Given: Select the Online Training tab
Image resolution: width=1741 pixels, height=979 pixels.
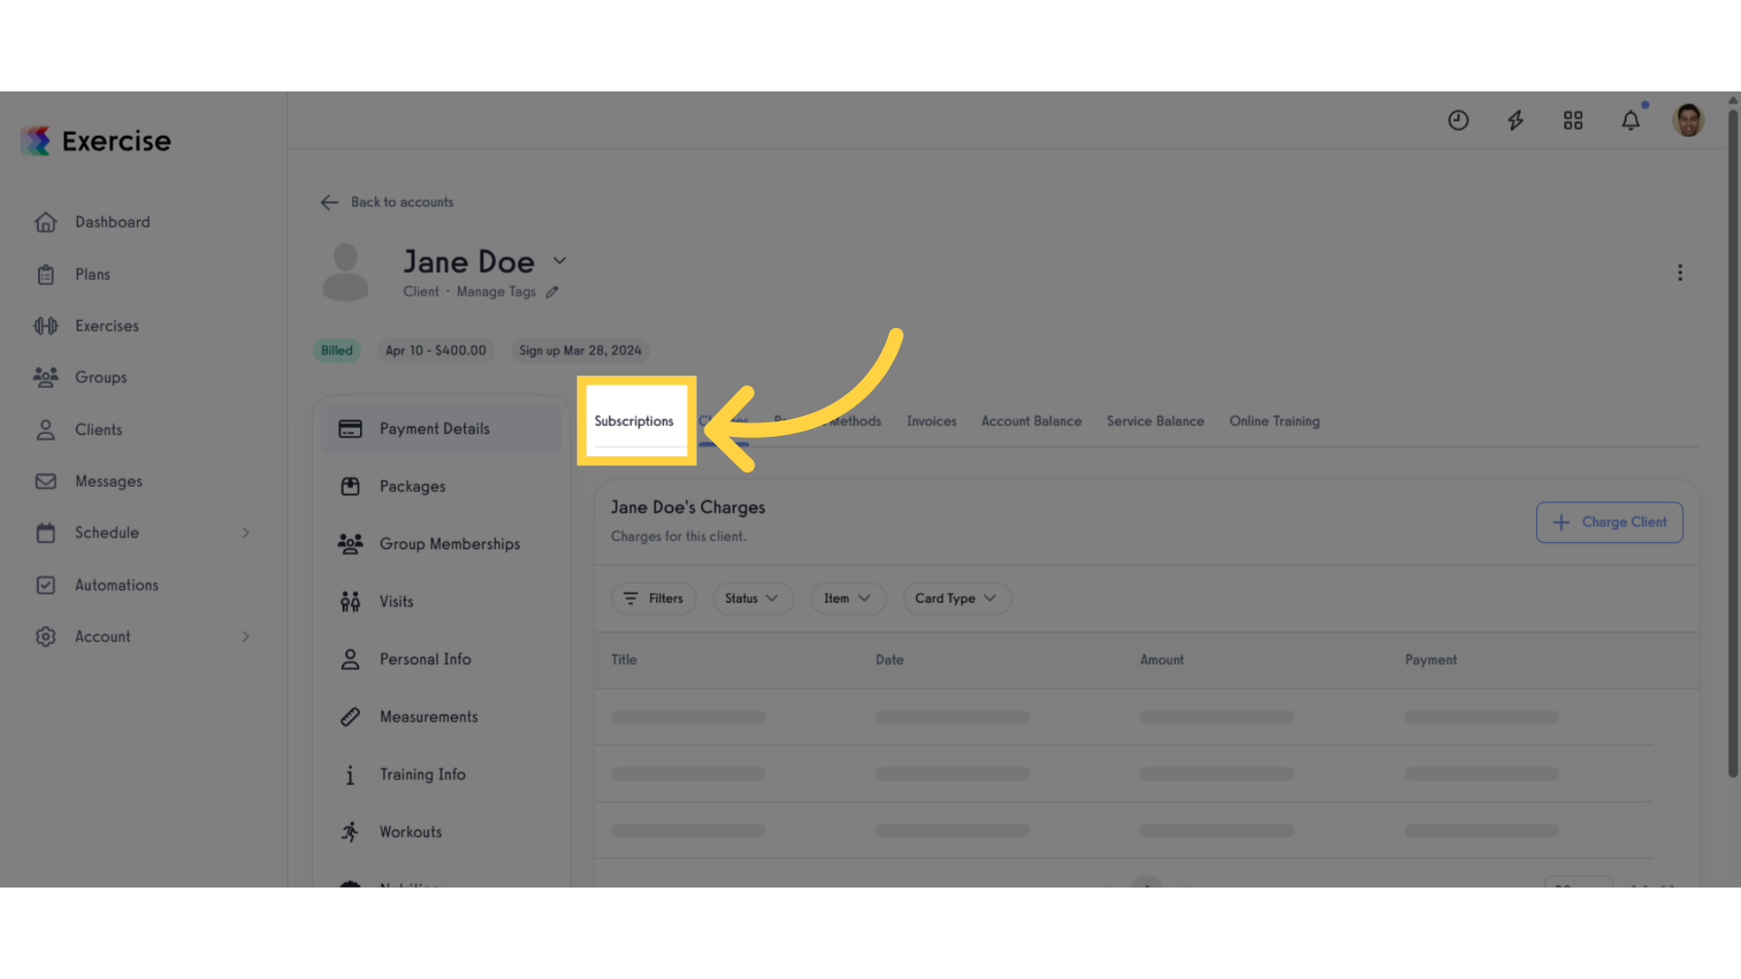Looking at the screenshot, I should tap(1274, 422).
